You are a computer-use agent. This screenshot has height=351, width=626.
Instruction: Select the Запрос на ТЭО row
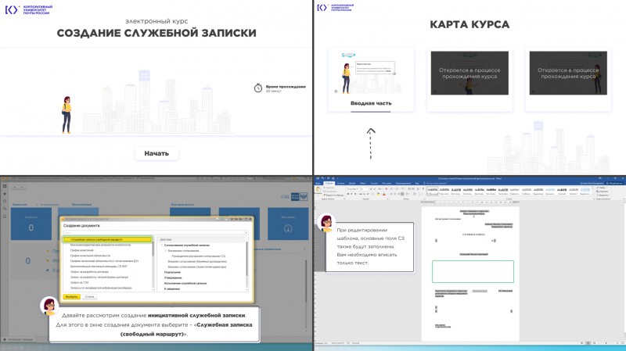pyautogui.click(x=80, y=282)
